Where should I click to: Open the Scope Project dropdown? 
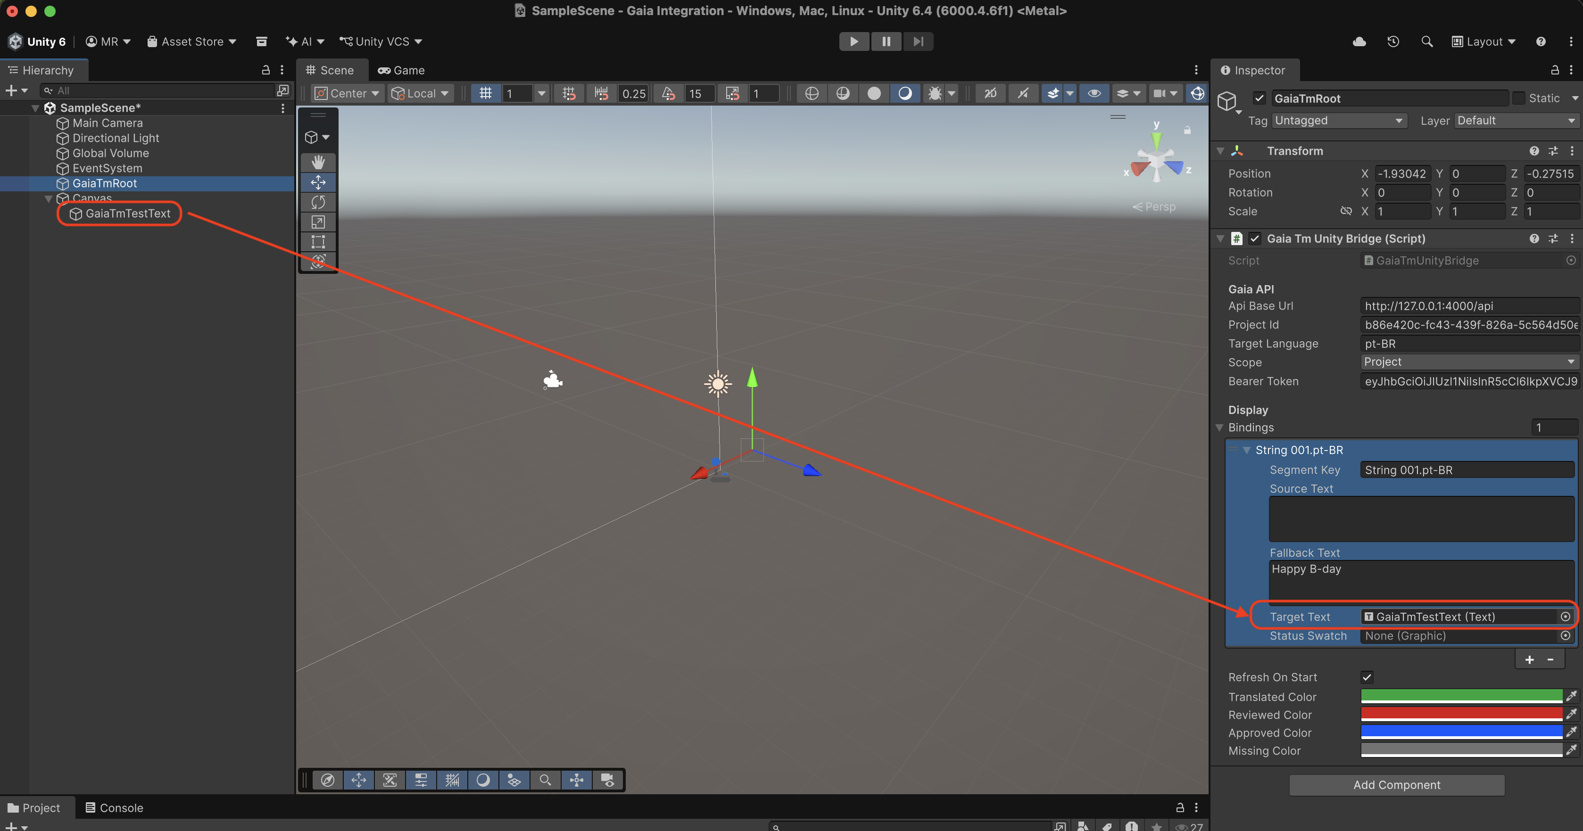click(1469, 362)
